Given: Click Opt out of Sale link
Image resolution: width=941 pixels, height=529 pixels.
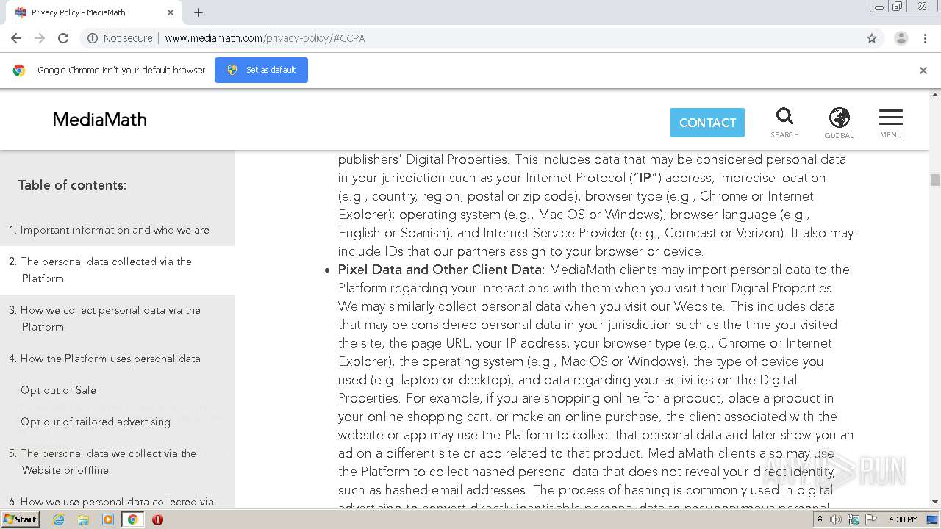Looking at the screenshot, I should point(58,390).
